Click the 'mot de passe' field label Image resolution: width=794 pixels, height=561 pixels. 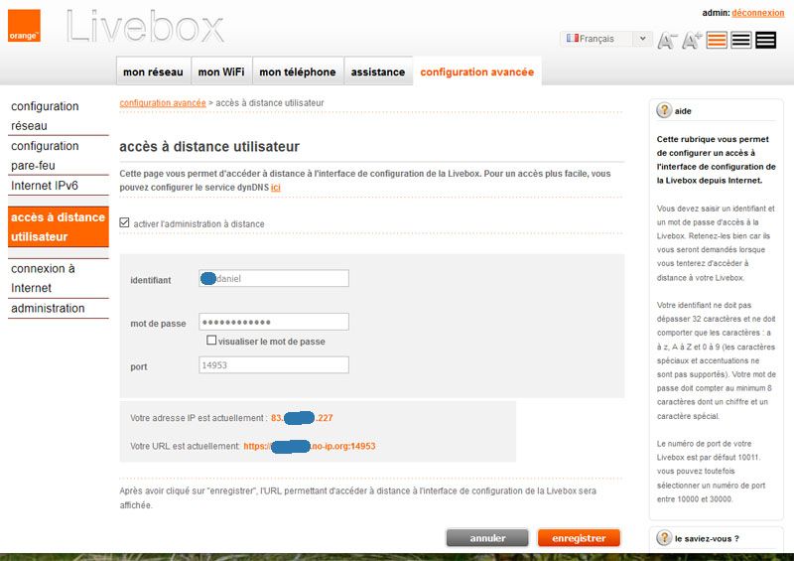click(x=158, y=324)
